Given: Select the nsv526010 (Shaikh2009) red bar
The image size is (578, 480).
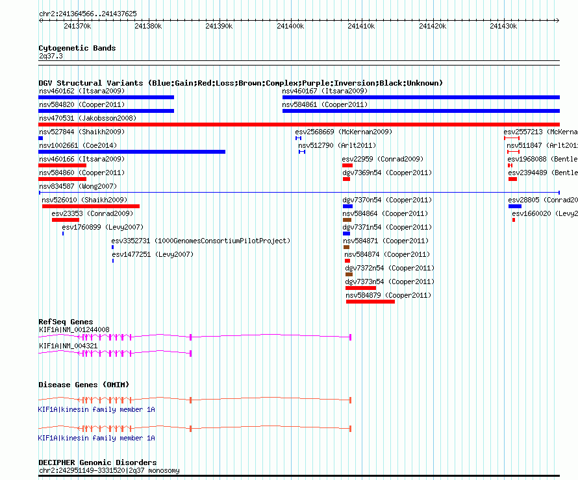Looking at the screenshot, I should (91, 206).
